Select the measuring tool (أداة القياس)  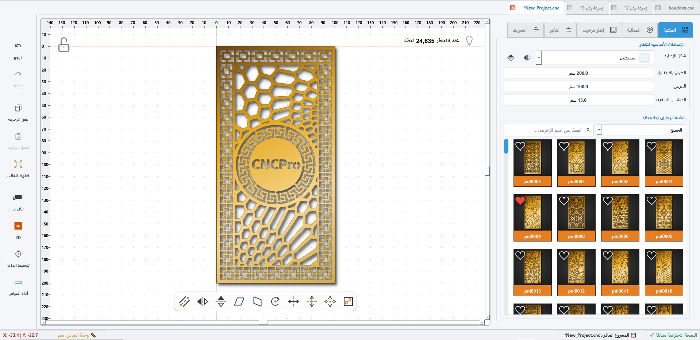coord(18,282)
